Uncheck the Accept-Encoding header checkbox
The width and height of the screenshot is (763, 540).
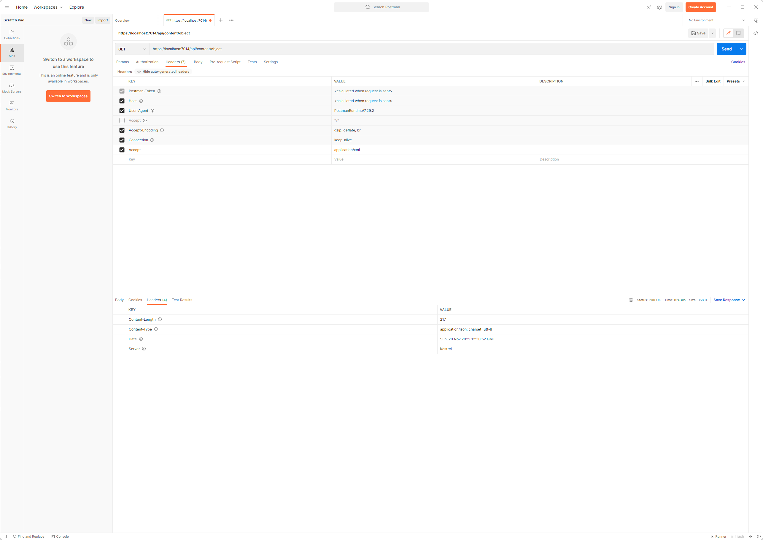click(122, 130)
